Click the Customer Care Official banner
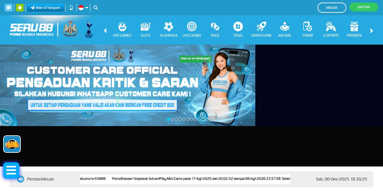This screenshot has width=383, height=191. tap(128, 85)
